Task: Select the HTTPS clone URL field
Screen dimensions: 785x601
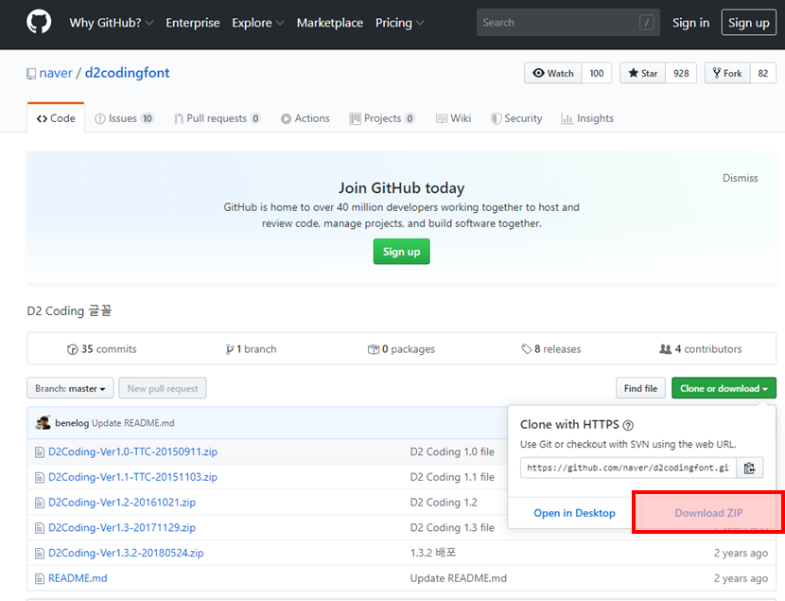Action: pos(628,468)
